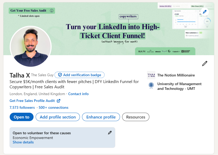Viewport: 218px width, 155px height.
Task: Expand Show details for volunteer causes
Action: 23,142
